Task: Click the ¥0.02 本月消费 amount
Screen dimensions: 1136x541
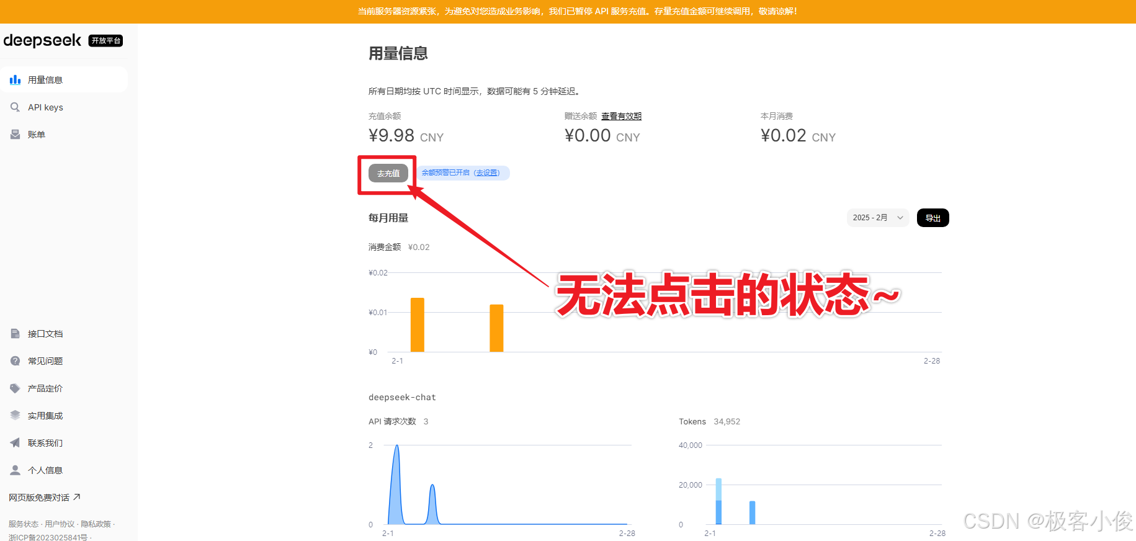Action: 798,136
